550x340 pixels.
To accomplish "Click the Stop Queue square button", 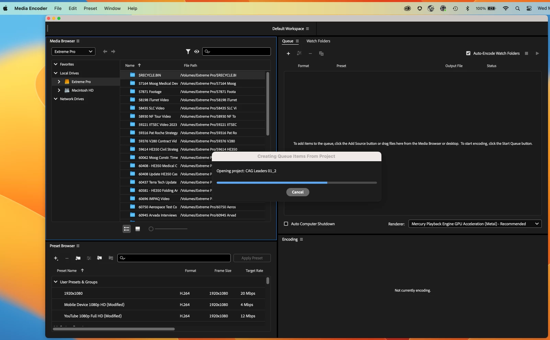I will point(526,53).
